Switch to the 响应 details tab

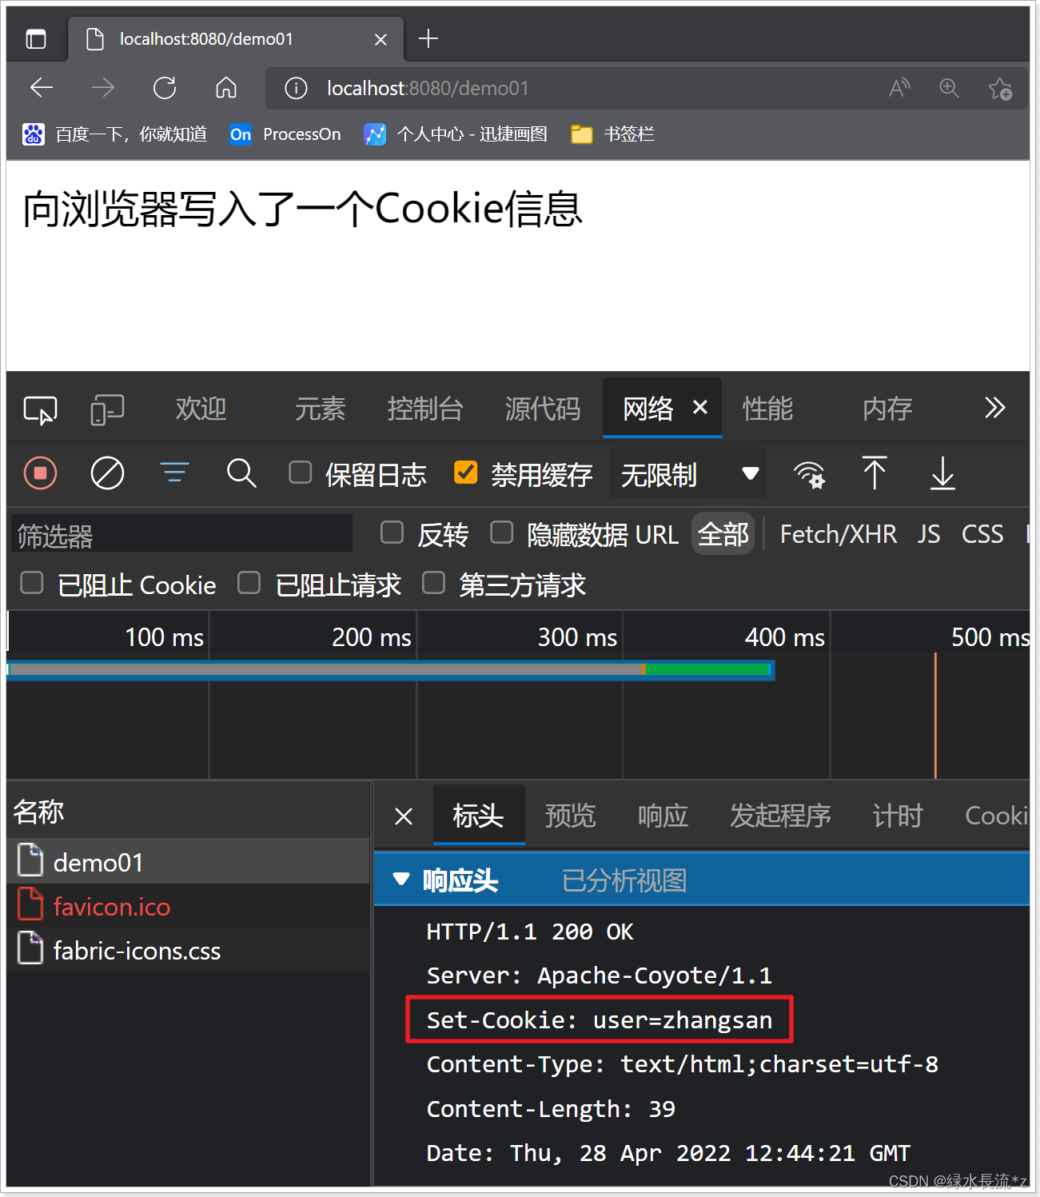point(663,816)
